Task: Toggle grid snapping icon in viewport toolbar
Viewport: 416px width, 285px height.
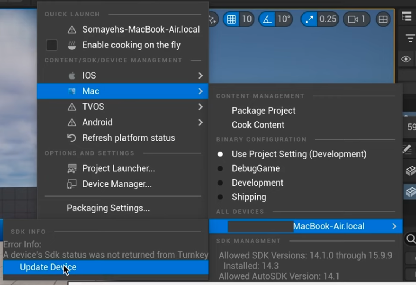Action: pyautogui.click(x=231, y=19)
